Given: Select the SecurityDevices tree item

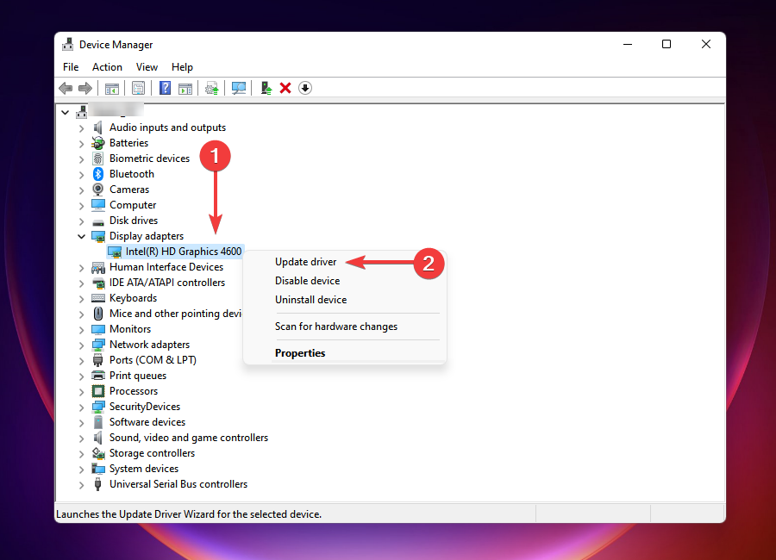Looking at the screenshot, I should tap(145, 408).
